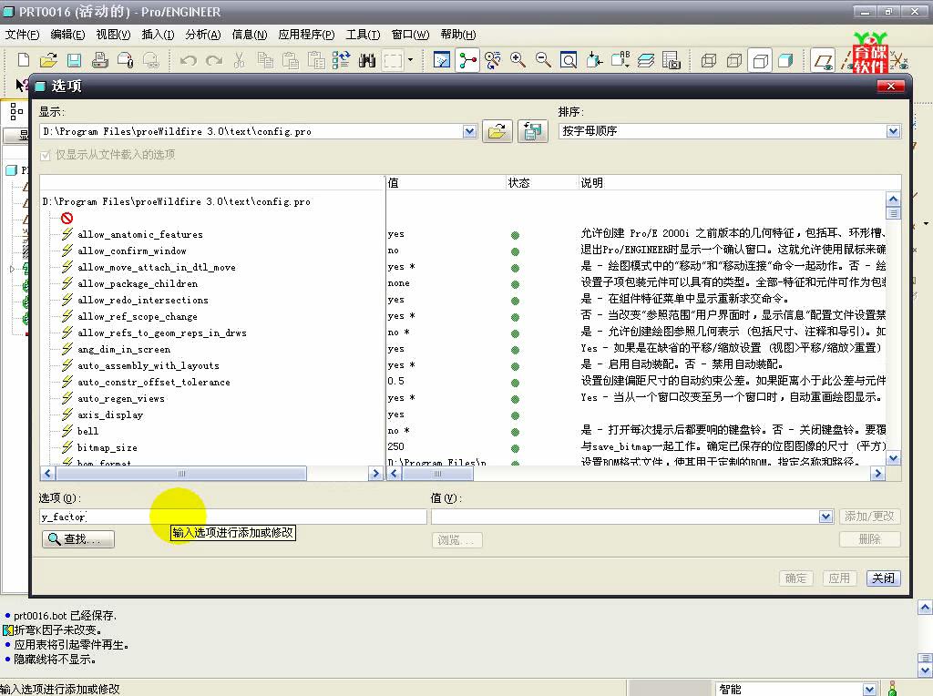933x696 pixels.
Task: Open the 工具(T) menu
Action: [x=363, y=35]
